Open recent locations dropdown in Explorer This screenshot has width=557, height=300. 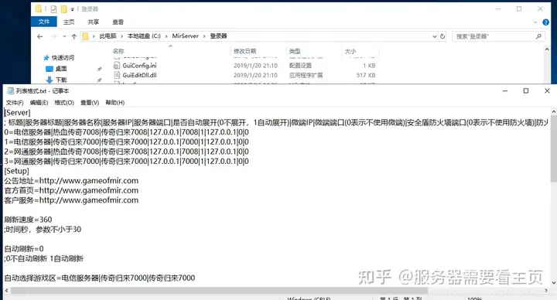64,36
